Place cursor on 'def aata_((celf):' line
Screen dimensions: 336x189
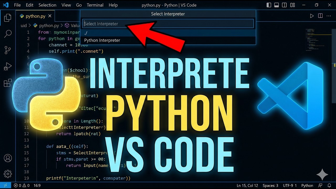pos(67,146)
